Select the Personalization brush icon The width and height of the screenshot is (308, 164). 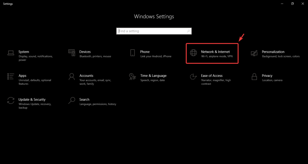[254, 53]
